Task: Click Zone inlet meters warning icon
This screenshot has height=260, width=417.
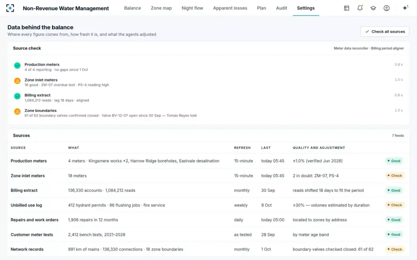Action: pyautogui.click(x=17, y=81)
